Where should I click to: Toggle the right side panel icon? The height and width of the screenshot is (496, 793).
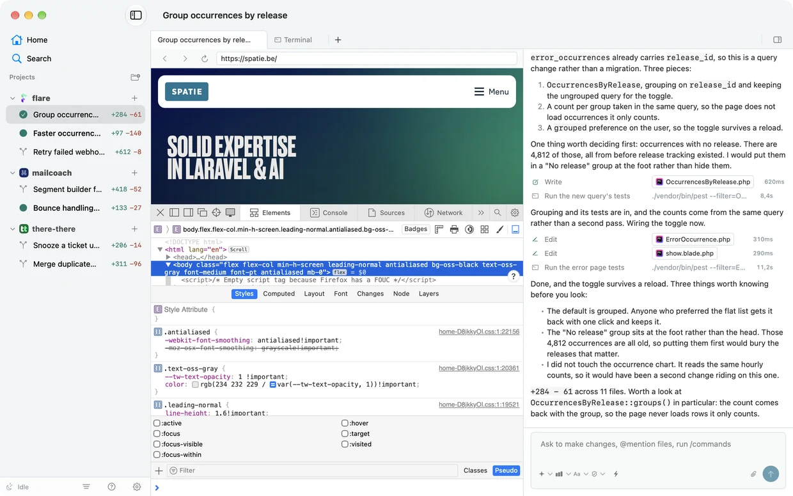(x=777, y=40)
